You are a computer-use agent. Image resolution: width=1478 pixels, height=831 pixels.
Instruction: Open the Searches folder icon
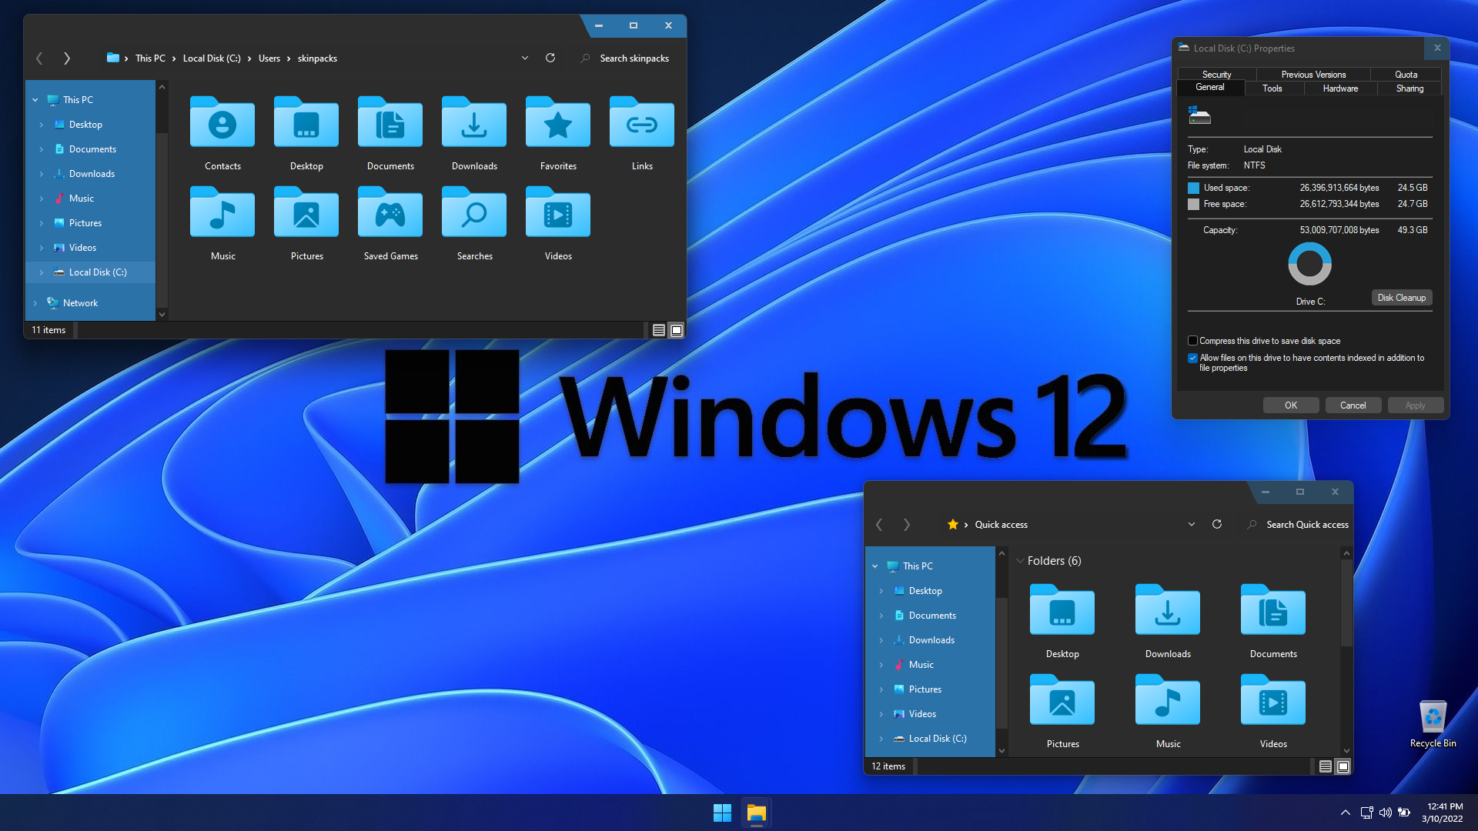pos(474,213)
